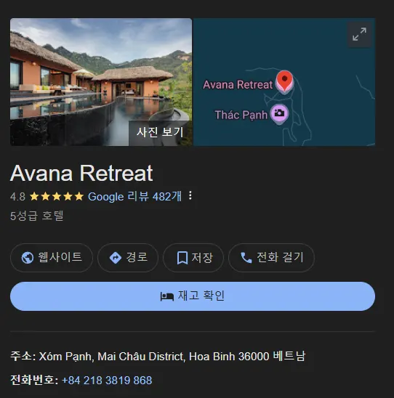Select the Avana Retreat title heading
This screenshot has width=394, height=398.
pos(81,173)
